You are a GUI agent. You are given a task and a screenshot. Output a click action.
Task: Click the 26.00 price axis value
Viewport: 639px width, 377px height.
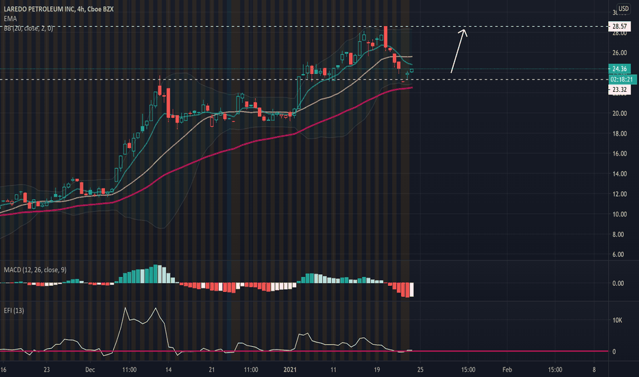(619, 53)
